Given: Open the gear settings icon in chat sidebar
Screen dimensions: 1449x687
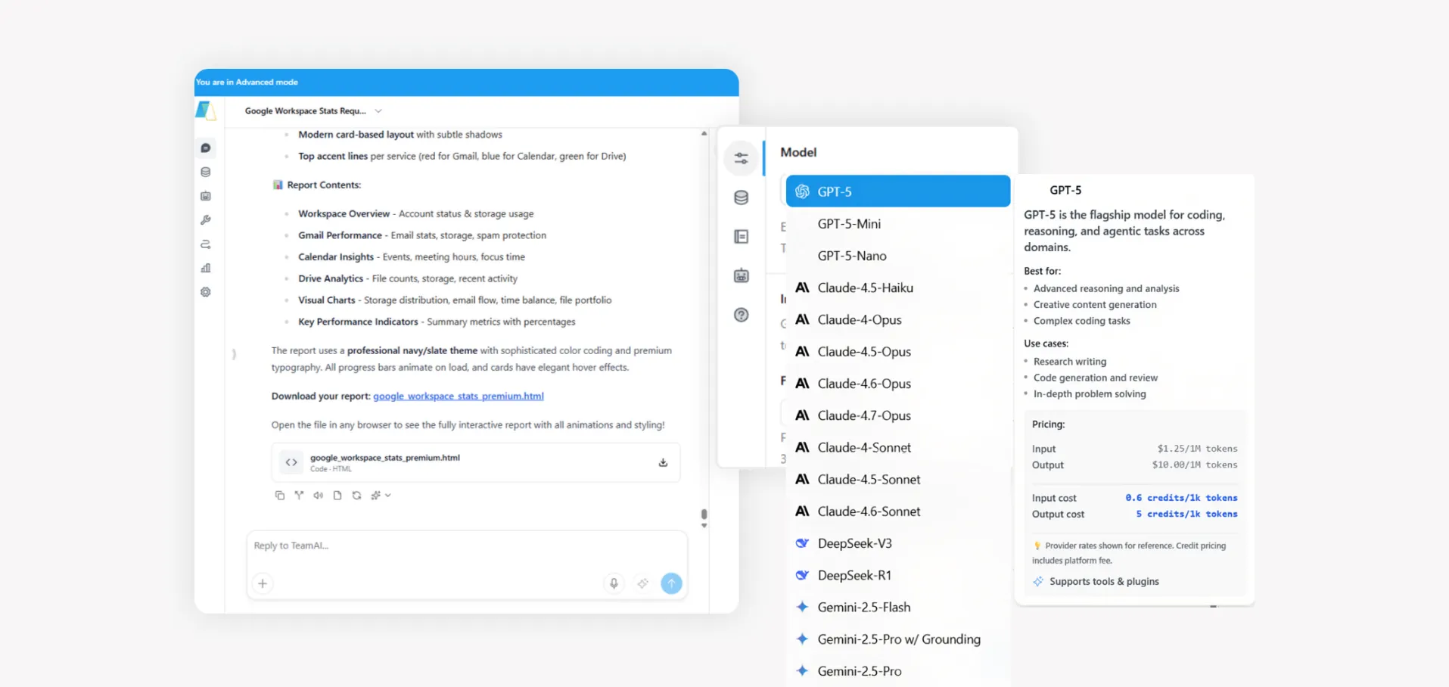Looking at the screenshot, I should pos(206,292).
